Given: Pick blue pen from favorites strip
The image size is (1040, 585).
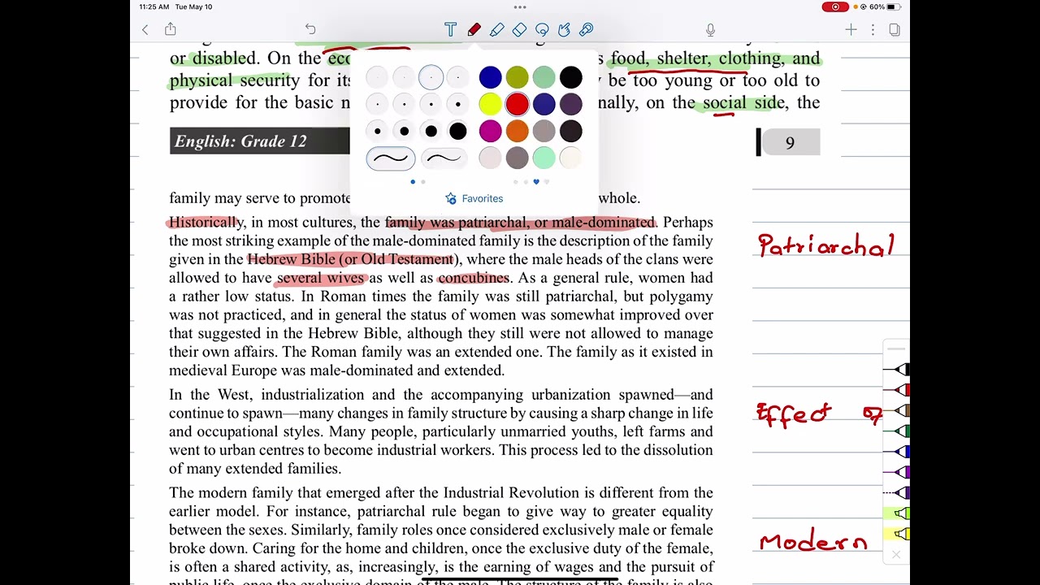Looking at the screenshot, I should [x=897, y=451].
